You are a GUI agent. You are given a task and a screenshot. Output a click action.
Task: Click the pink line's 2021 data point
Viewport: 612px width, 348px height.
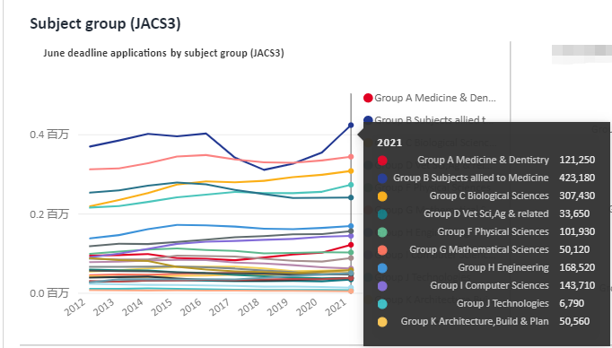click(x=351, y=157)
